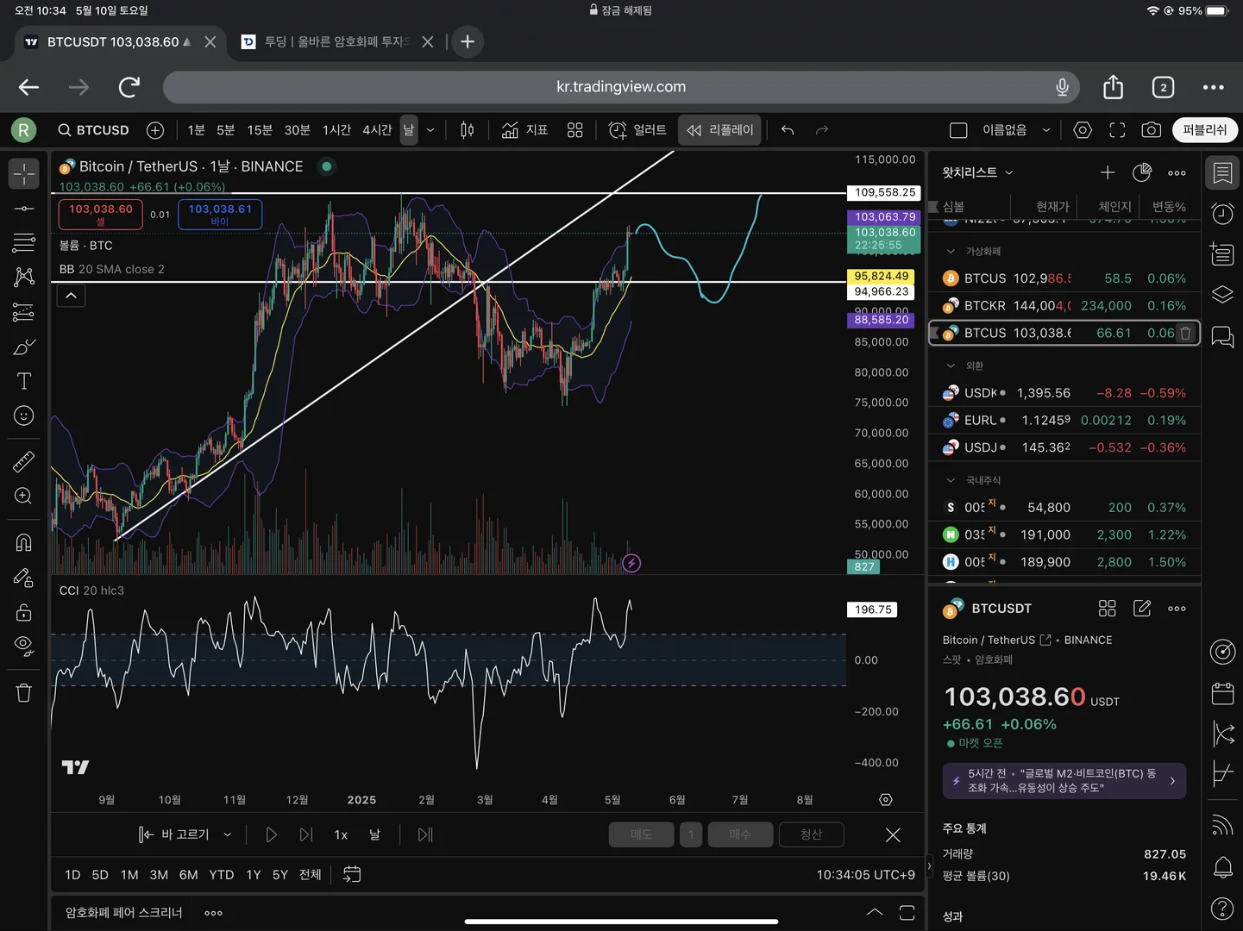Open the unnamed layout (이름없음) dropdown
The width and height of the screenshot is (1243, 931).
pos(1016,130)
